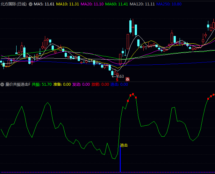This screenshot has height=174, width=215.
Task: Click the 追击 signal text in indicator chart
Action: coord(124,145)
